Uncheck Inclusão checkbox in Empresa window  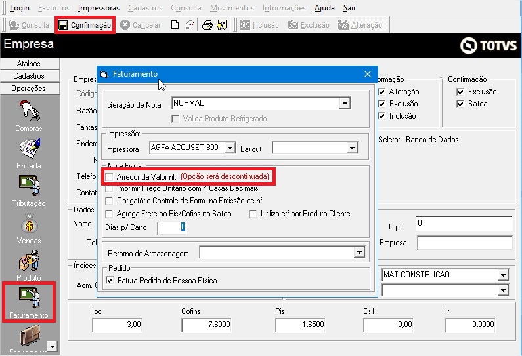(382, 116)
